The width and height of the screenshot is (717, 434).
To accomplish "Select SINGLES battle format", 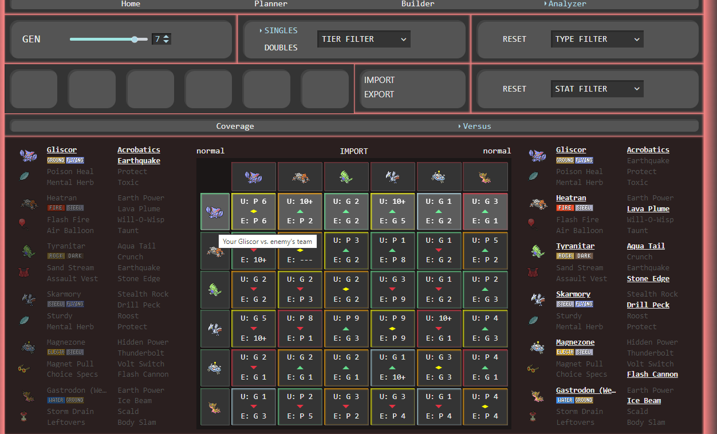I will [281, 30].
